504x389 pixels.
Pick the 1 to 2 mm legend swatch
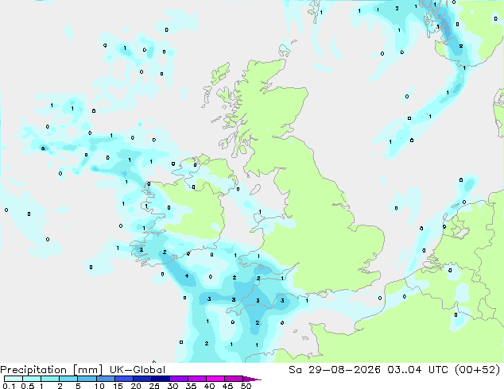point(50,379)
